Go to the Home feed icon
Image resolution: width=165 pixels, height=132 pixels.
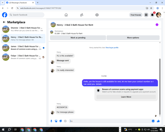point(66,15)
